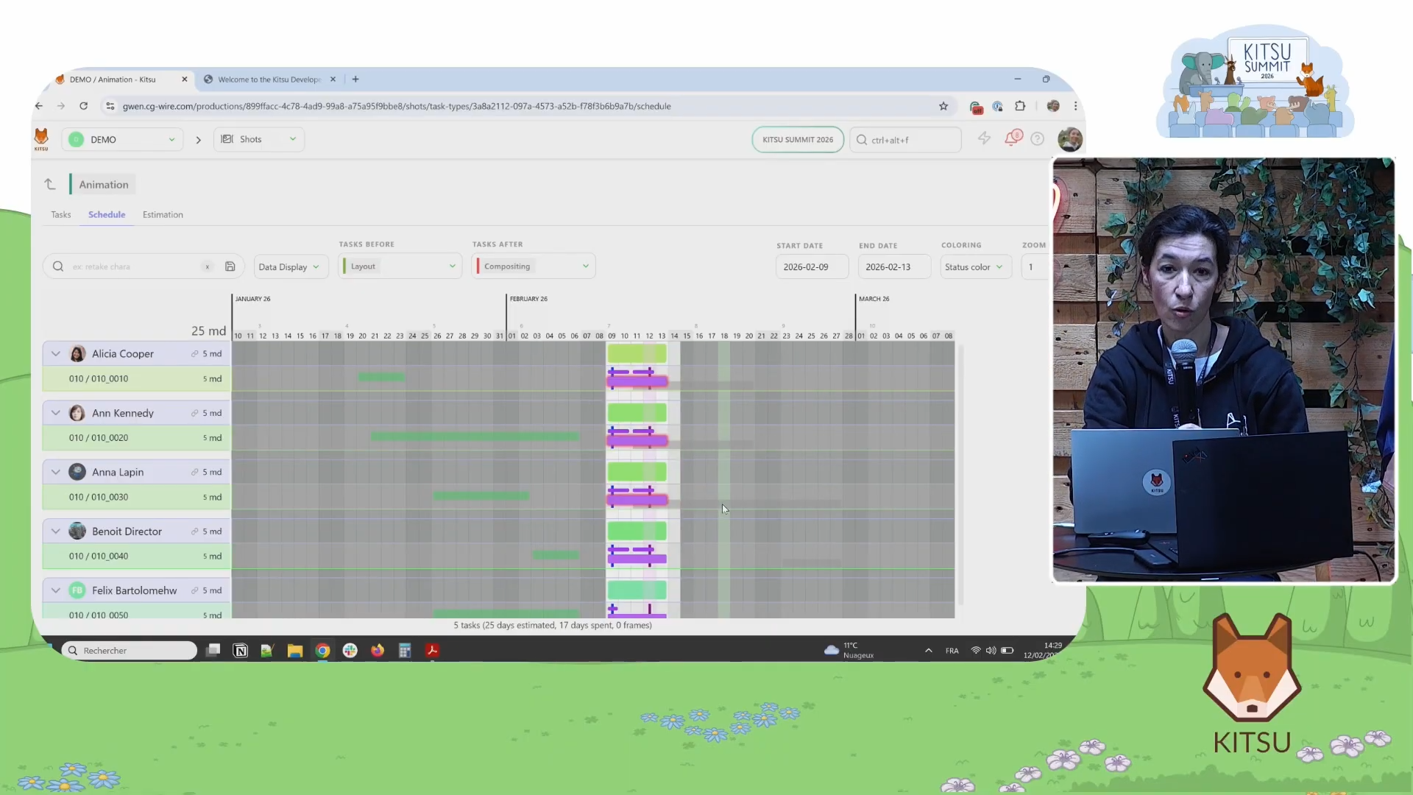
Task: Collapse the Benoit Director row
Action: (x=56, y=531)
